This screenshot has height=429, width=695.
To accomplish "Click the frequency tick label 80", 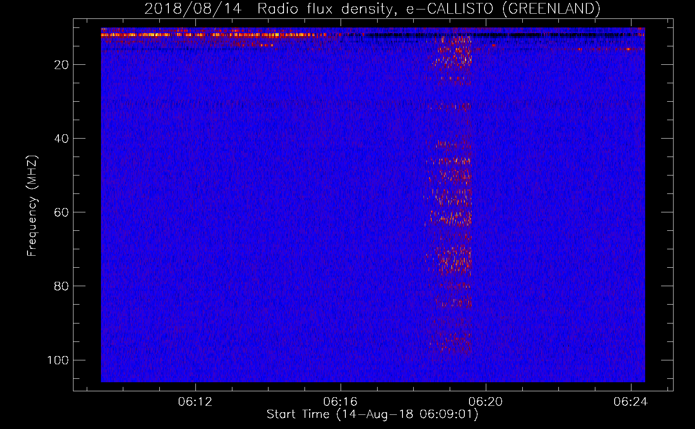I will pos(61,286).
